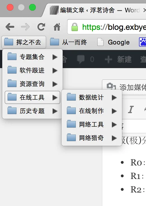Open the 挥之不去 bookmark folder
The height and width of the screenshot is (206, 146).
click(x=24, y=42)
